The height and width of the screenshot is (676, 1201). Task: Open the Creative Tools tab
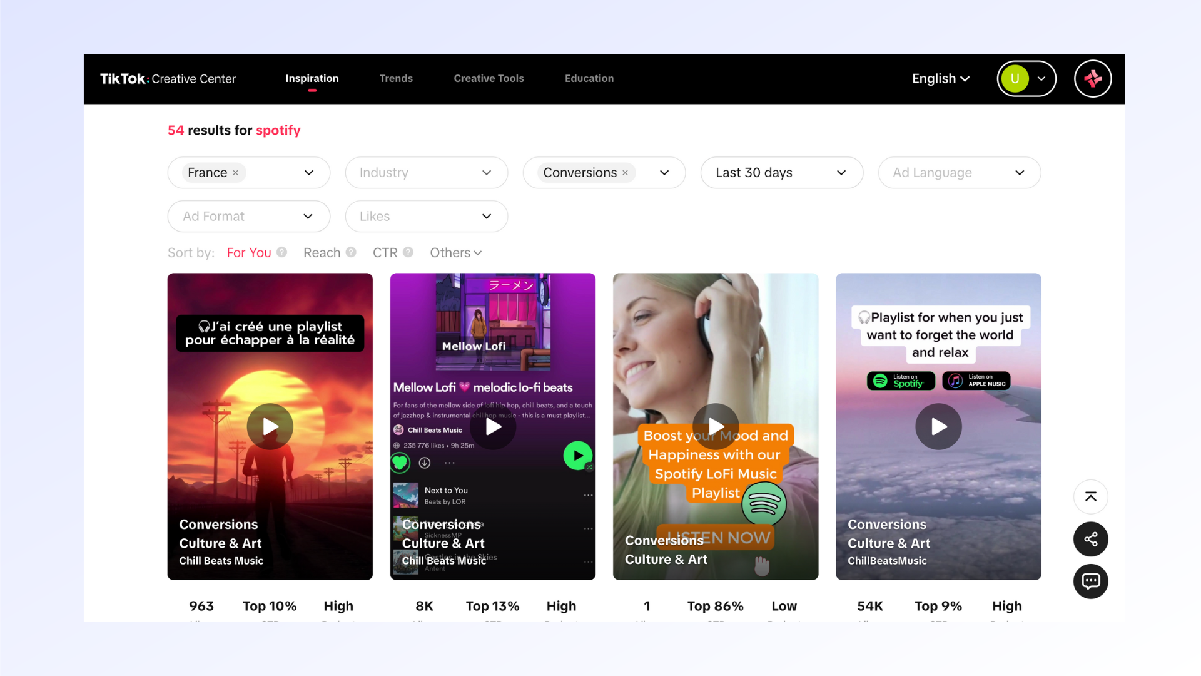coord(489,78)
